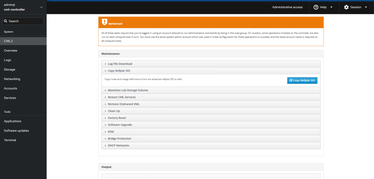Image resolution: width=374 pixels, height=179 pixels.
Task: Open the Session dropdown arrow
Action: pyautogui.click(x=366, y=7)
